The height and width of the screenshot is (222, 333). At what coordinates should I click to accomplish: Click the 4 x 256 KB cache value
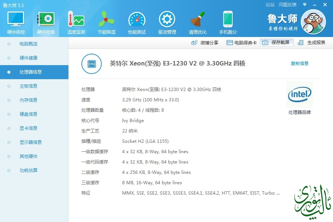pyautogui.click(x=156, y=172)
